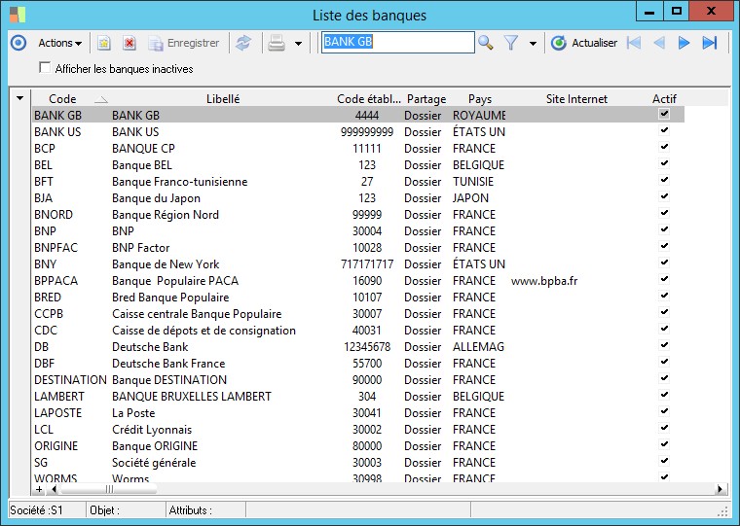Image resolution: width=740 pixels, height=526 pixels.
Task: Click the Enregistrer button
Action: click(x=184, y=43)
